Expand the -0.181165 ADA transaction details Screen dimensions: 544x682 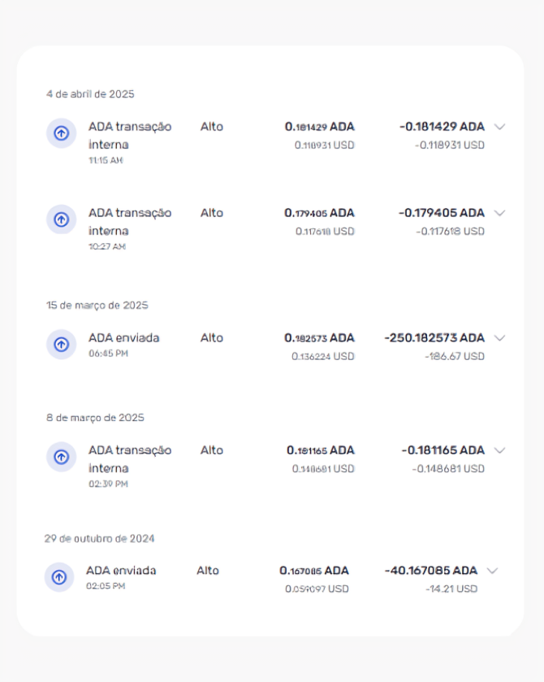(x=500, y=450)
